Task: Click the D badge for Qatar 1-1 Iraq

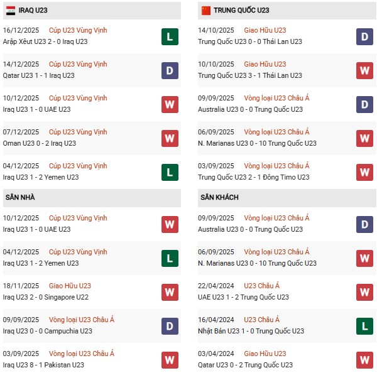Action: tap(169, 70)
